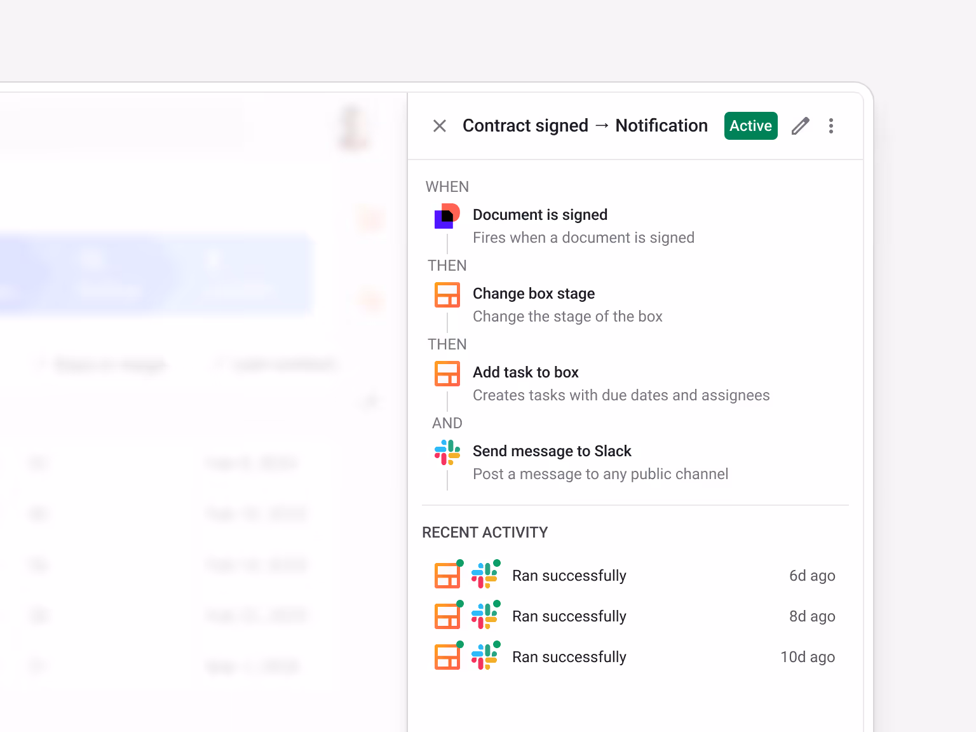The image size is (976, 732).
Task: Click the Add task to box icon
Action: pyautogui.click(x=447, y=374)
